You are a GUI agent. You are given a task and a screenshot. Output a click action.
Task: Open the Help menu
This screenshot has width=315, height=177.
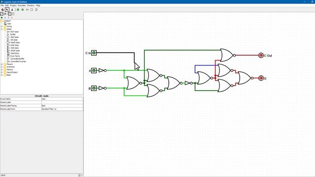(x=38, y=5)
